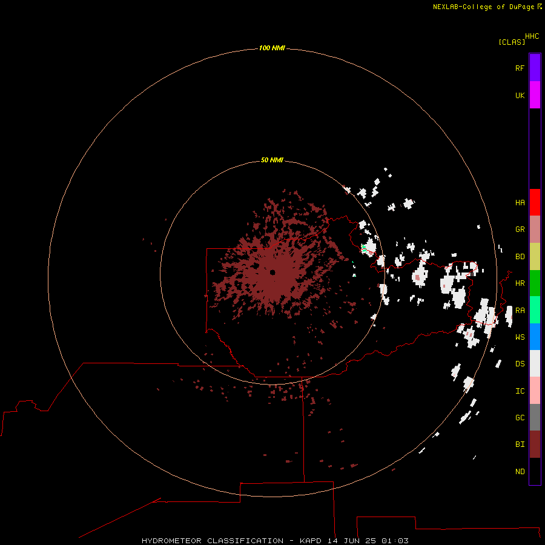
Task: Click the RF purple legend swatch
Action: [x=535, y=68]
